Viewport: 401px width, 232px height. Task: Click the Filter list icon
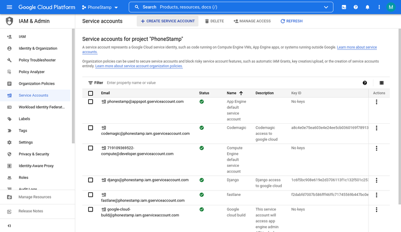pyautogui.click(x=90, y=83)
